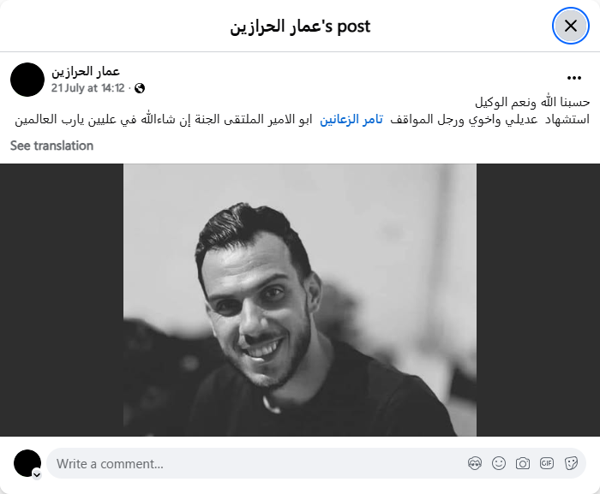Open the 21 July at 14:12 timestamp
Screen dimensions: 600x494
click(88, 88)
